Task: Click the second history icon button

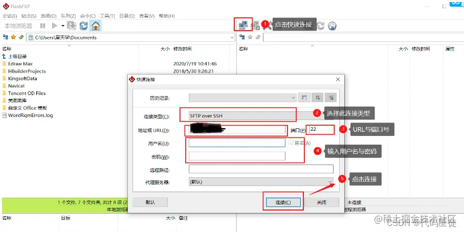Action: [318, 98]
